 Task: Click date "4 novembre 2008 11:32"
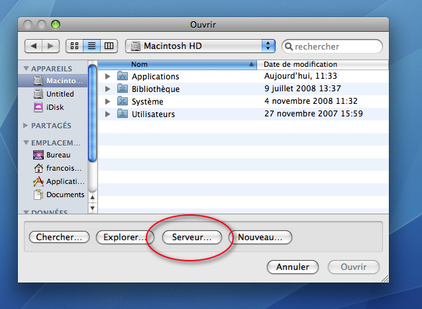(x=311, y=101)
